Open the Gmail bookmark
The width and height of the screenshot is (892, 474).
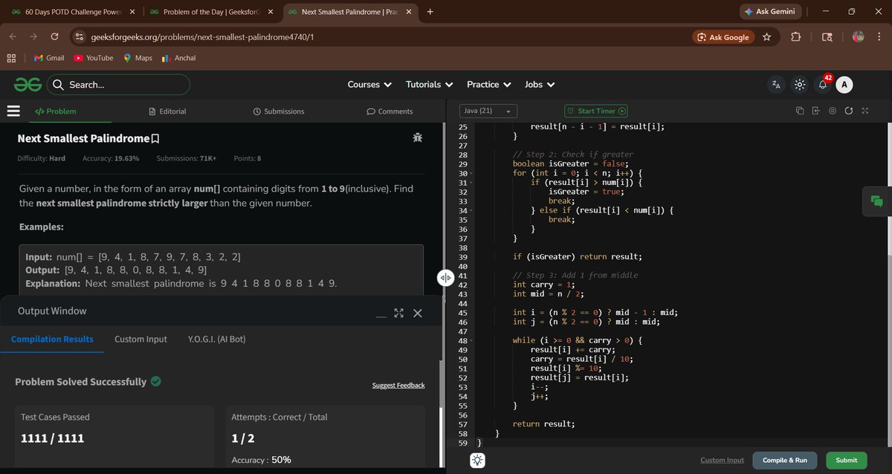click(49, 58)
